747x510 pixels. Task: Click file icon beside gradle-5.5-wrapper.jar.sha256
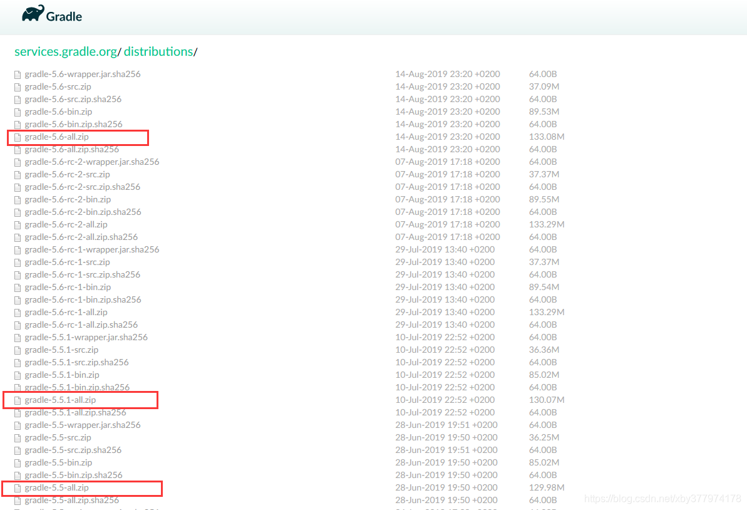[x=18, y=425]
